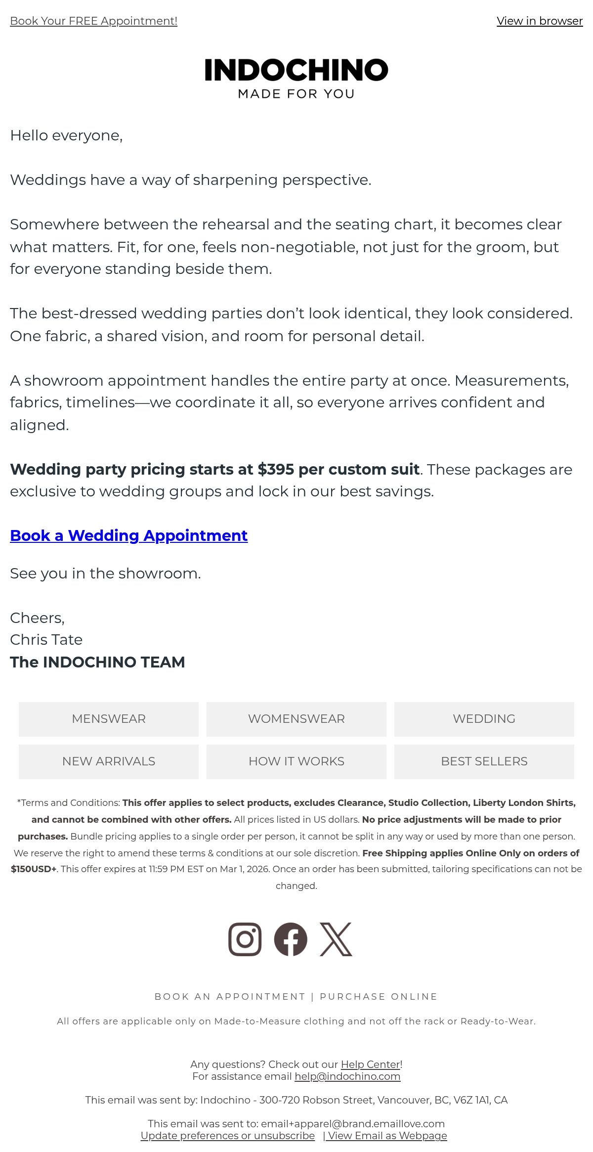Select the WOMENSWEAR navigation button

[296, 719]
